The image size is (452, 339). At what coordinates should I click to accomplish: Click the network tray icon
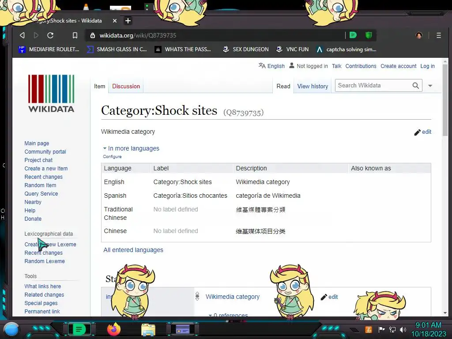(x=392, y=329)
